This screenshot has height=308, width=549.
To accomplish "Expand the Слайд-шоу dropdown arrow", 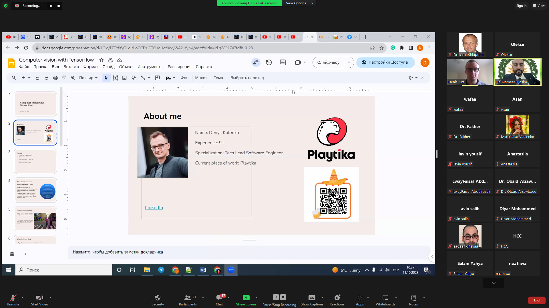I will (x=349, y=62).
